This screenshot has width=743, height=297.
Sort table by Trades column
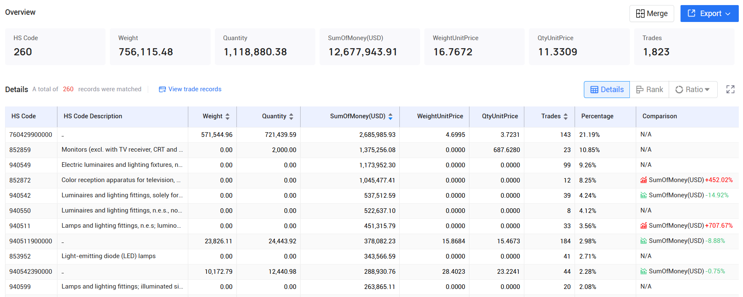pos(566,117)
